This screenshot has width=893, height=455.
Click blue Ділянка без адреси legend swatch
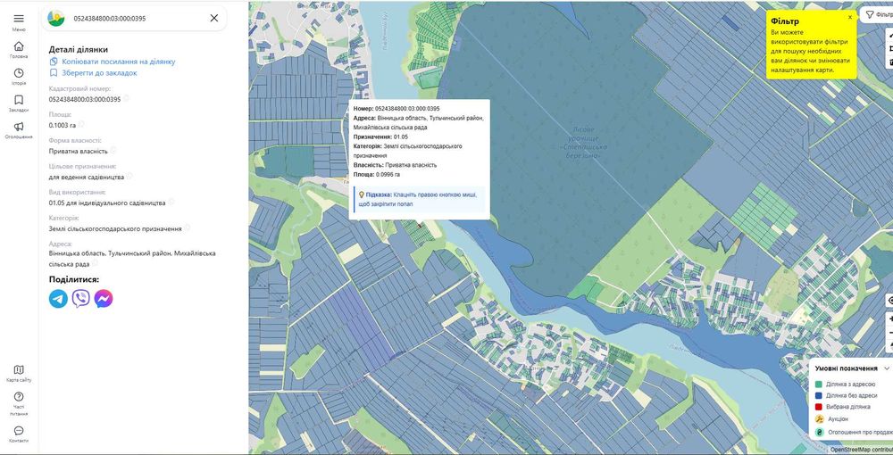[818, 396]
